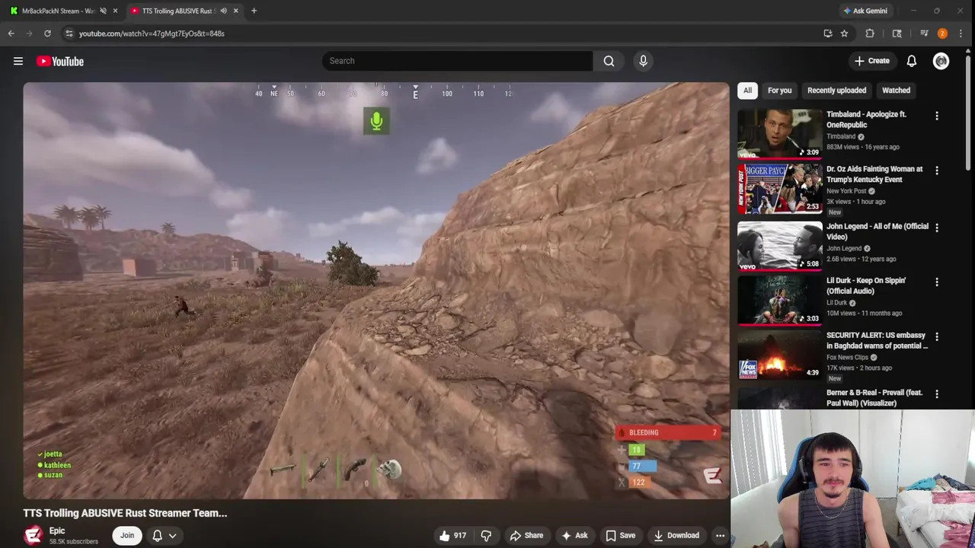Open options menu for Timbaland Apologize video
This screenshot has width=975, height=548.
coord(937,116)
